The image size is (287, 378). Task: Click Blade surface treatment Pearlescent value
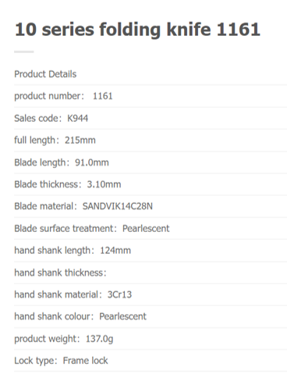pos(146,228)
